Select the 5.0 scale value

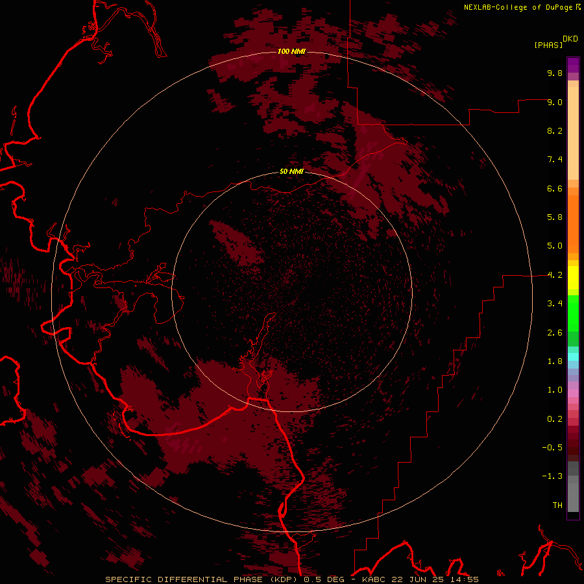(x=555, y=246)
